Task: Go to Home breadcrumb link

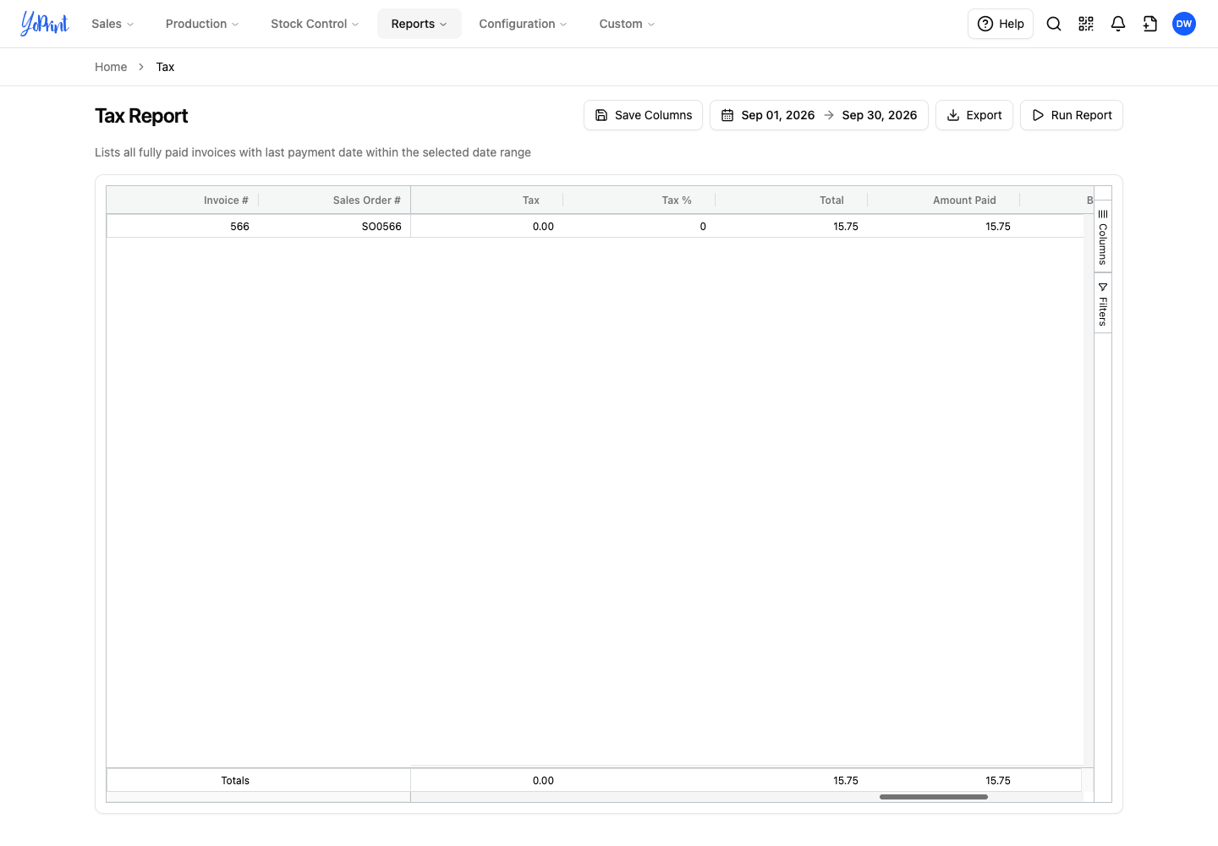Action: coord(111,67)
